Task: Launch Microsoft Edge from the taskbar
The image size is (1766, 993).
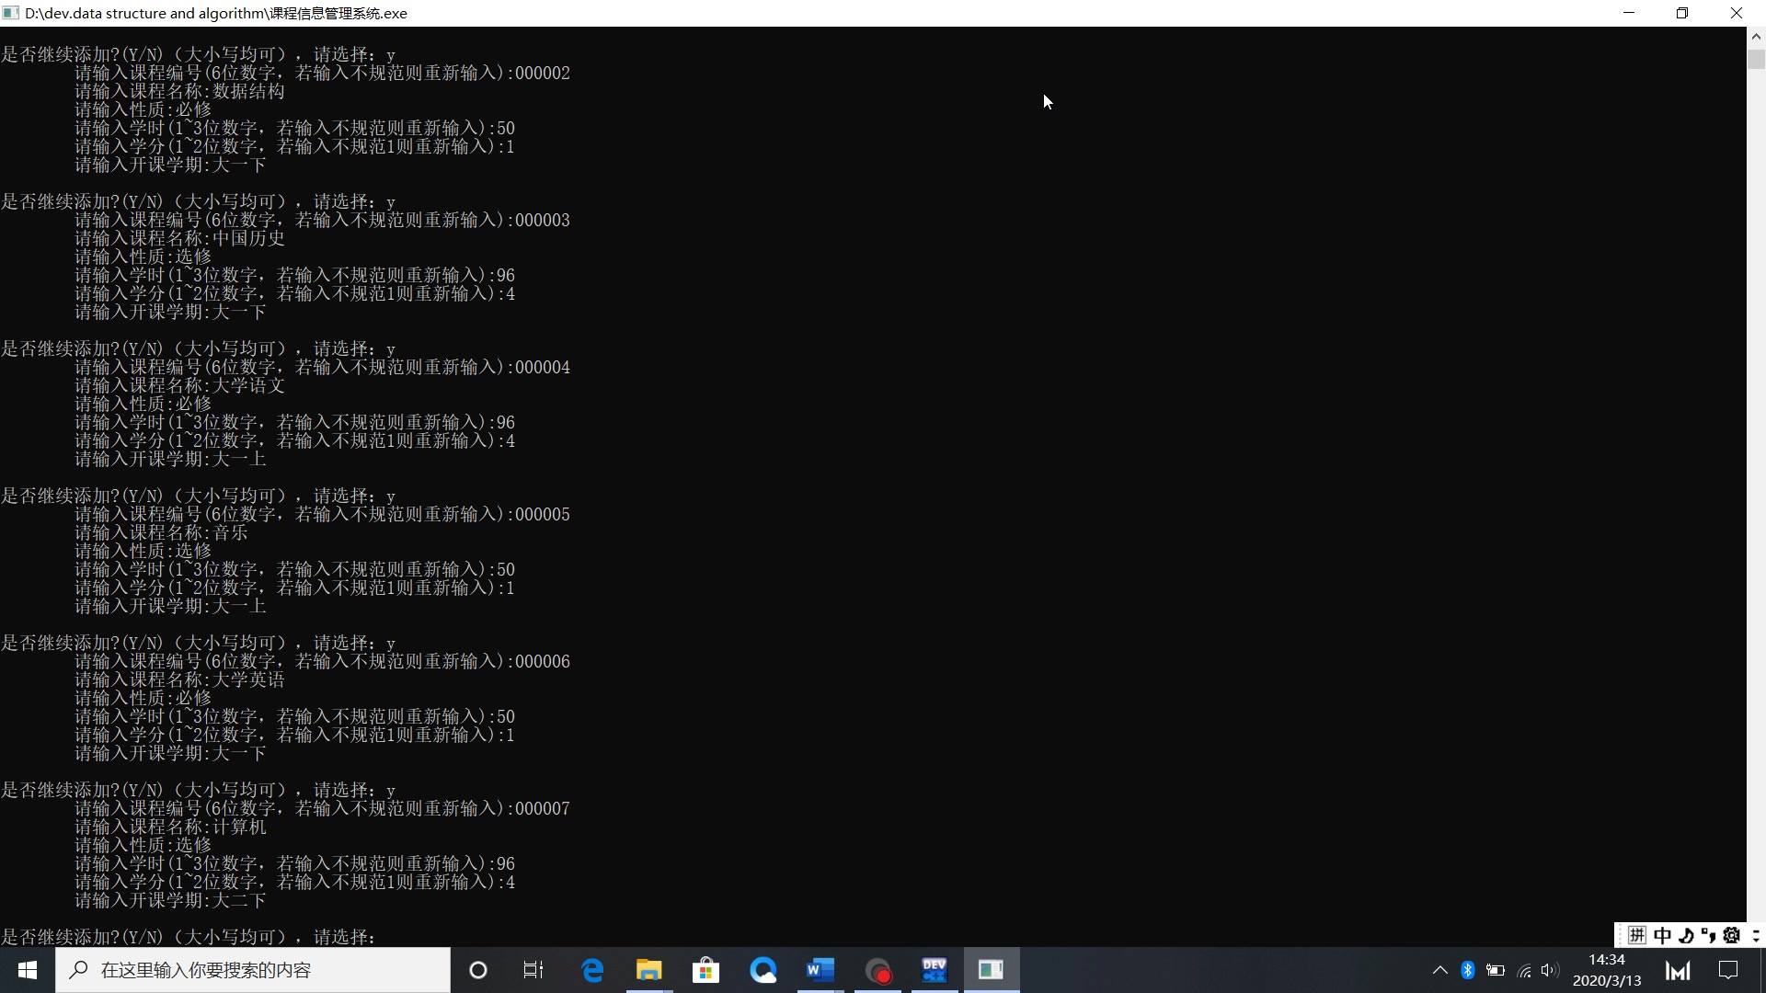Action: click(x=592, y=970)
